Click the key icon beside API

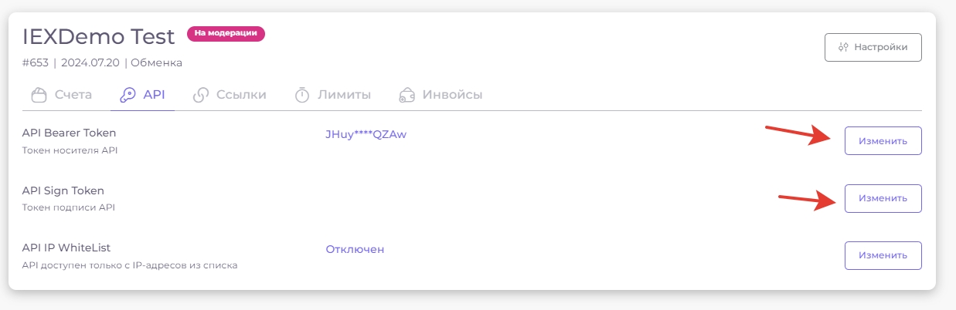pyautogui.click(x=128, y=96)
